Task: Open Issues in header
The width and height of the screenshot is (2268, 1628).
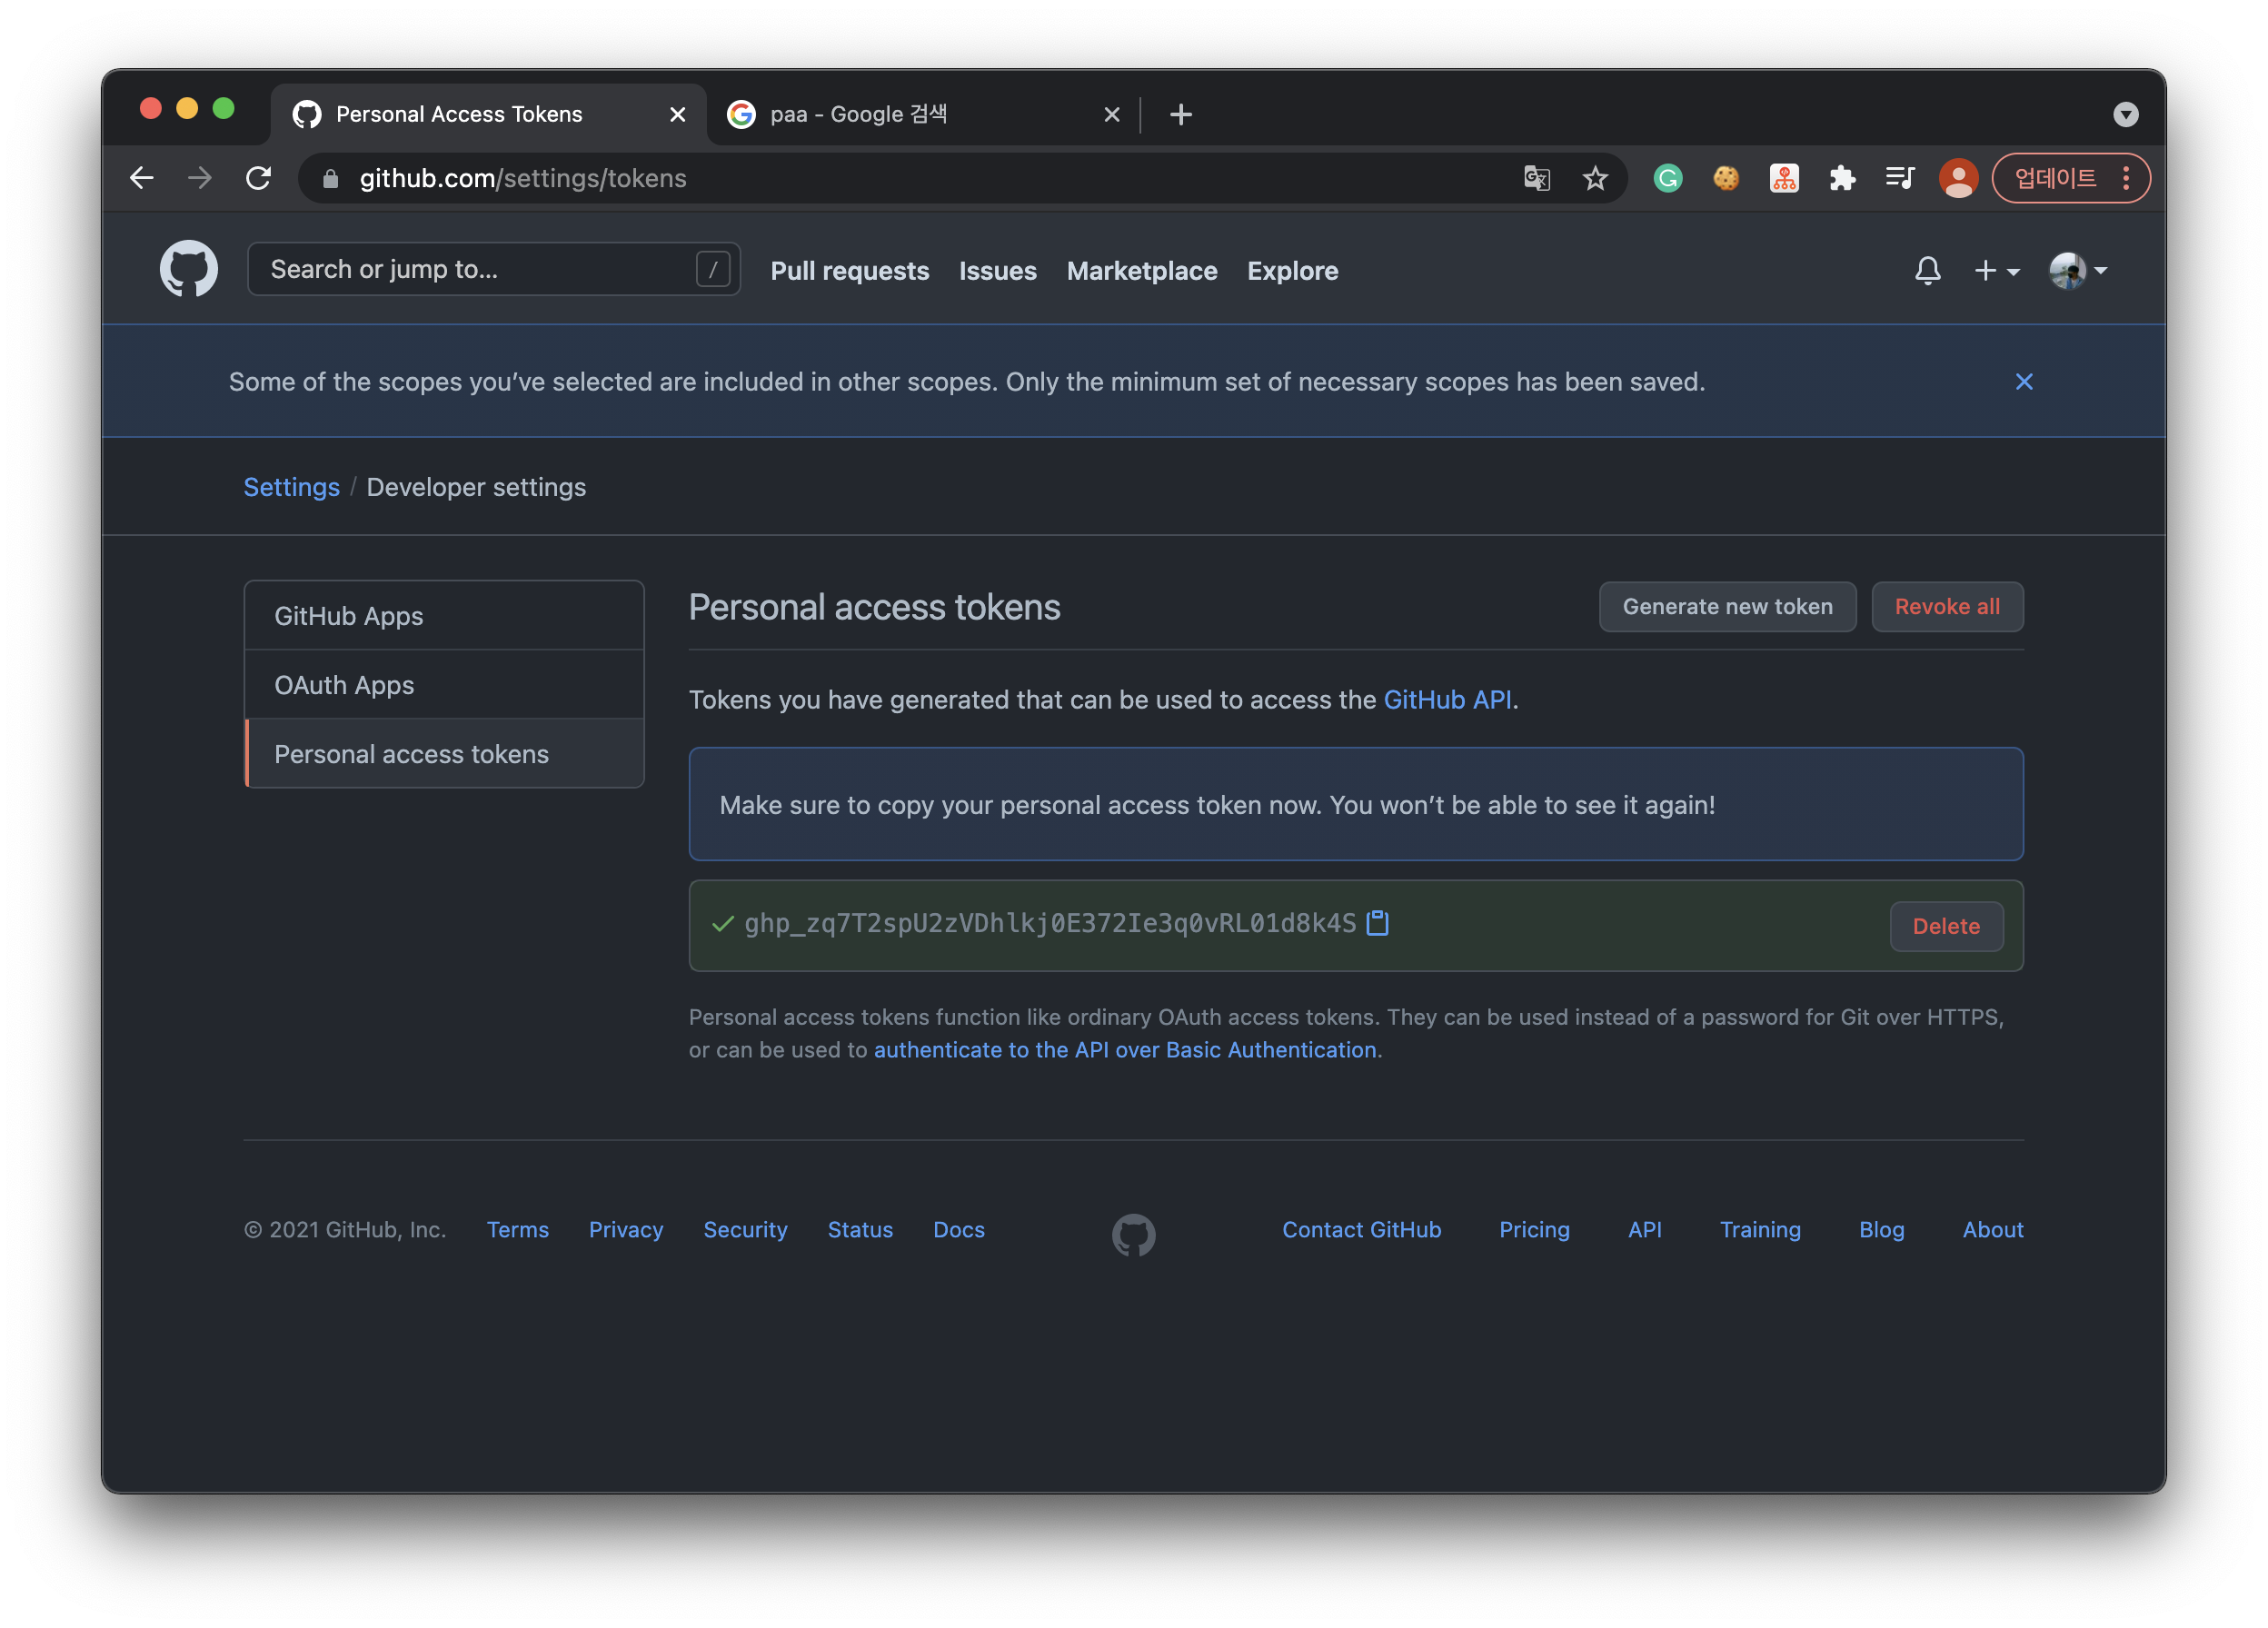Action: click(997, 271)
